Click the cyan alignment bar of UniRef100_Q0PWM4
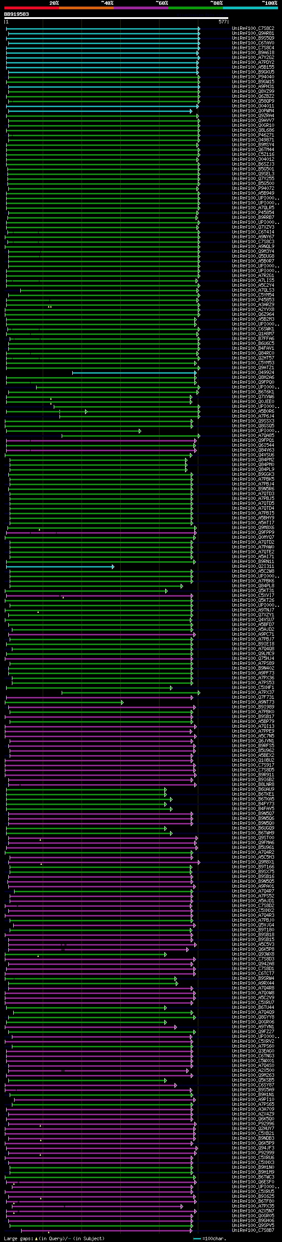The image size is (282, 1242). pos(100,111)
